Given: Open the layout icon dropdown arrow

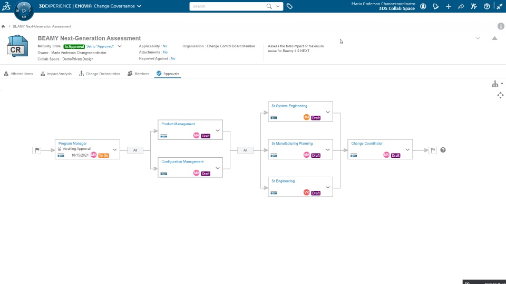Looking at the screenshot, I should pos(502,84).
